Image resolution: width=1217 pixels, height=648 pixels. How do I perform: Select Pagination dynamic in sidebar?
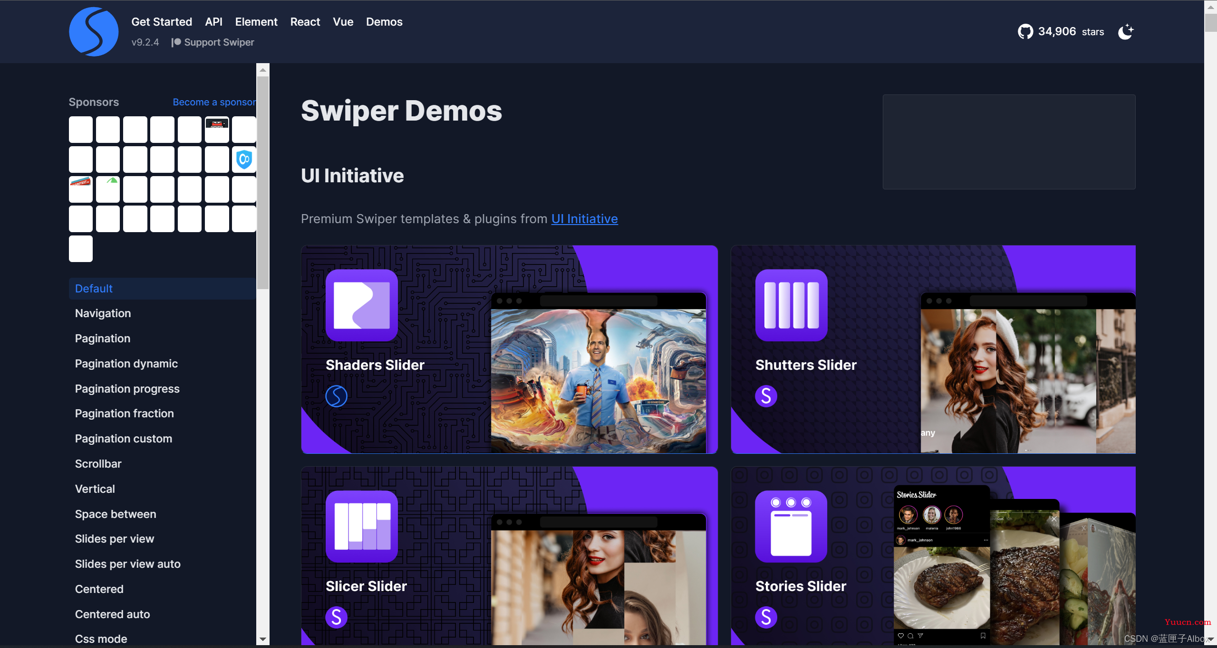click(126, 364)
